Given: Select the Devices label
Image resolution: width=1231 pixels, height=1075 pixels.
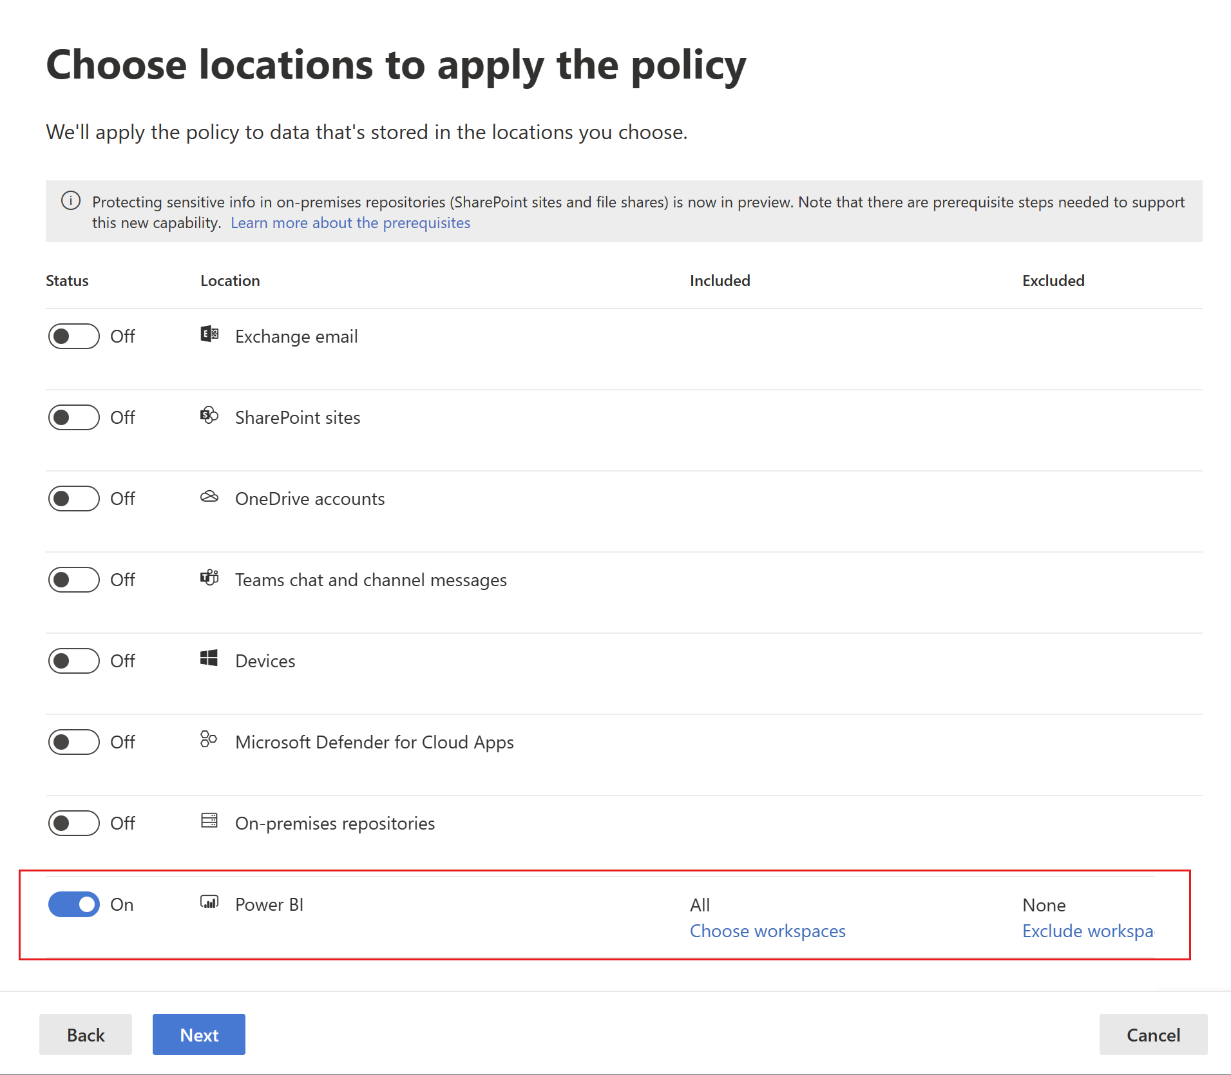Looking at the screenshot, I should 265,661.
